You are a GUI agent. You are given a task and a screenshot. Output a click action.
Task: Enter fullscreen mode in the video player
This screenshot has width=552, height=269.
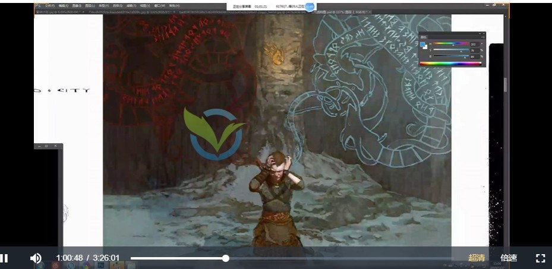[x=540, y=258]
